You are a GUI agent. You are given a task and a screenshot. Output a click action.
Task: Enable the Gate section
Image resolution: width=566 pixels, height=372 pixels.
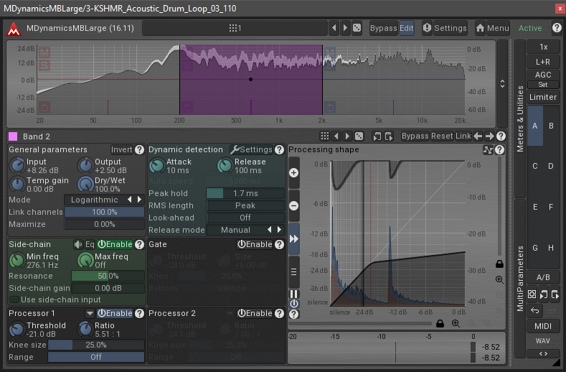255,244
